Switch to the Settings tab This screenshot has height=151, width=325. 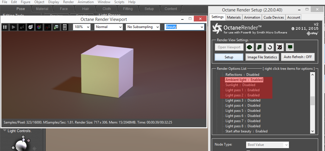pyautogui.click(x=218, y=17)
